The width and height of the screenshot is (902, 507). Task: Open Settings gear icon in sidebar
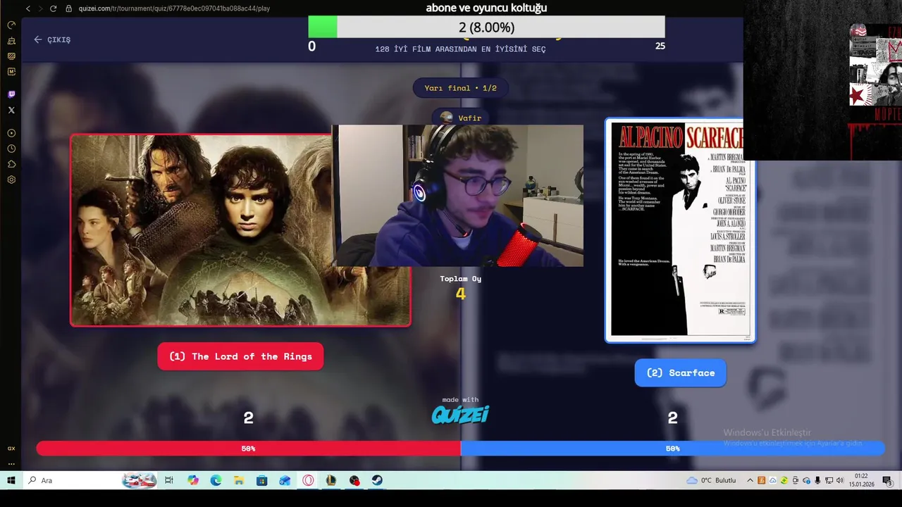click(x=11, y=180)
